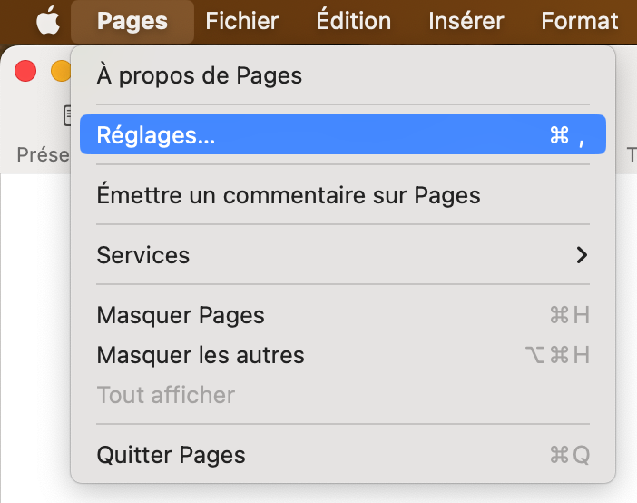Select the highlighted Réglages… entry
The width and height of the screenshot is (637, 503).
point(342,135)
